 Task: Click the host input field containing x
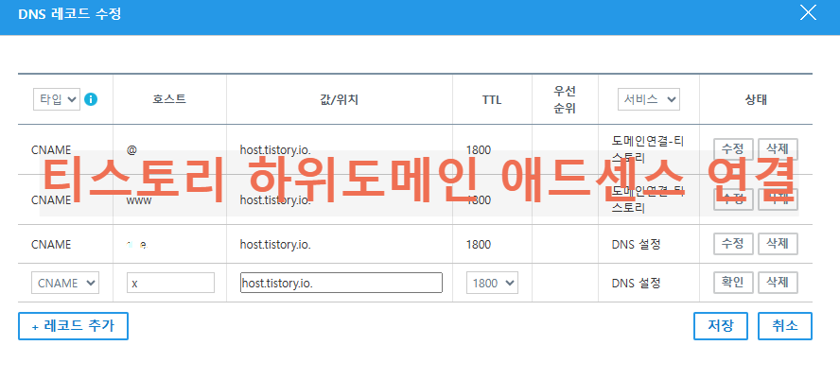[171, 283]
